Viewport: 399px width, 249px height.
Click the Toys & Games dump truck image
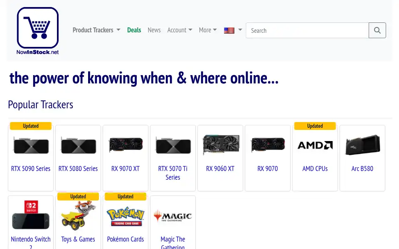click(x=78, y=215)
